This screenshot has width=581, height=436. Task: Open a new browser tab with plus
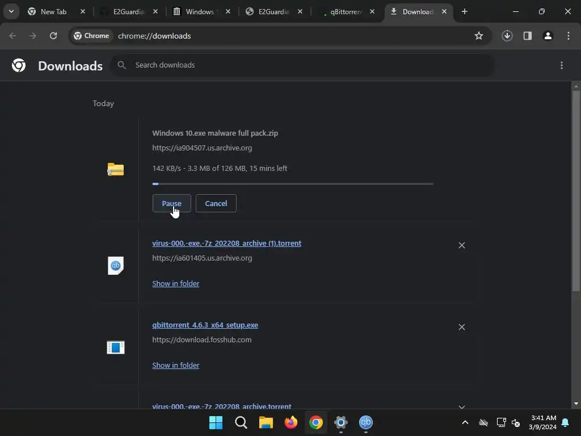[x=464, y=11]
